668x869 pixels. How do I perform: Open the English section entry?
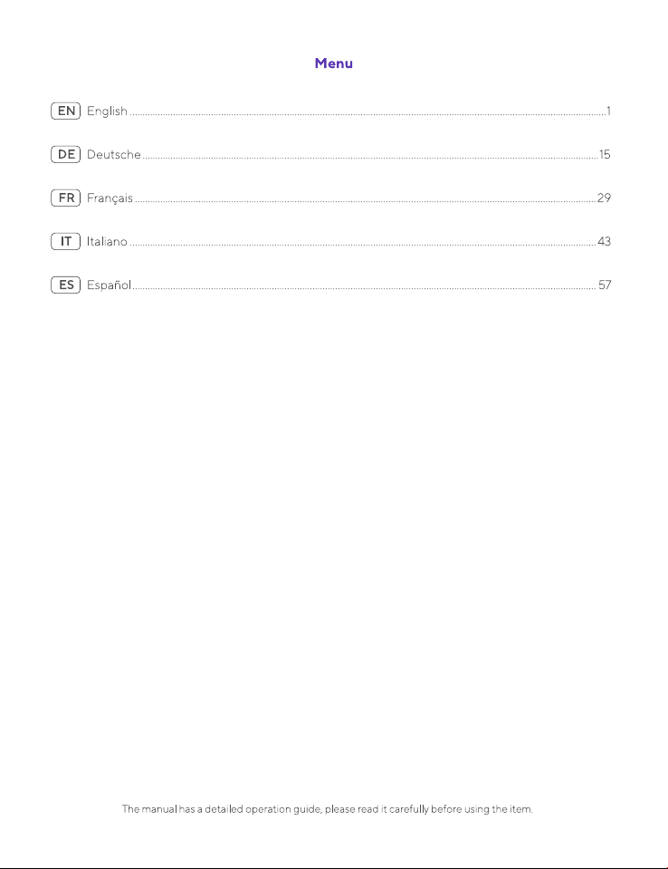(108, 111)
